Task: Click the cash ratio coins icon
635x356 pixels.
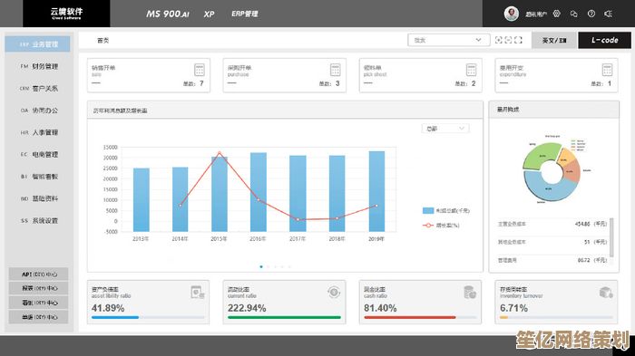Action: [x=470, y=292]
